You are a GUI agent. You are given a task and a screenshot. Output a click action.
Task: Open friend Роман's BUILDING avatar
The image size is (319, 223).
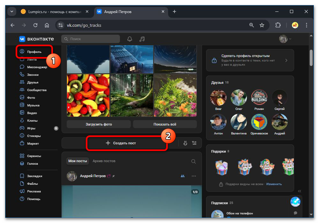click(259, 98)
